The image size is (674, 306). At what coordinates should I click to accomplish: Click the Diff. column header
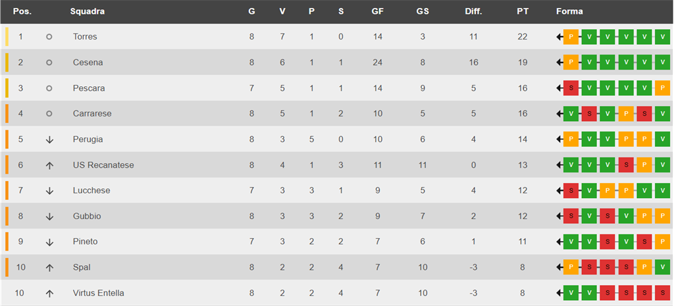point(473,12)
